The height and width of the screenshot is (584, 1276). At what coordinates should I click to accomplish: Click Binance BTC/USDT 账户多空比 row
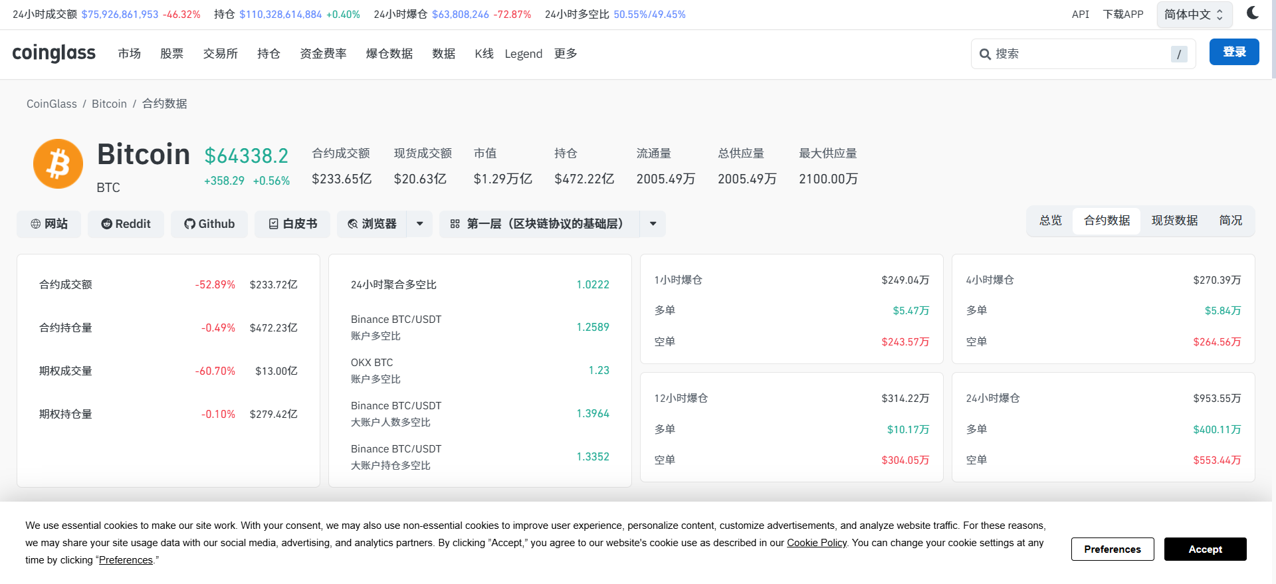[x=480, y=328]
